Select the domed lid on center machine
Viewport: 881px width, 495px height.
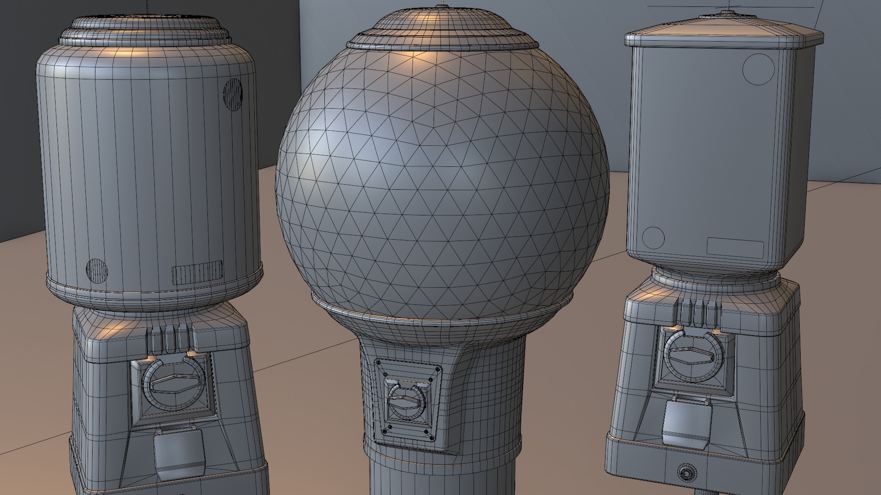(442, 27)
